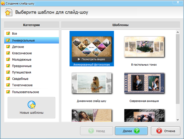184x139 pixels.
Task: Click the globe-star icon above Новые шаблоны
Action: 32,105
